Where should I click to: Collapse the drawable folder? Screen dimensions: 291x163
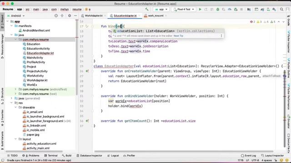[x=16, y=107]
